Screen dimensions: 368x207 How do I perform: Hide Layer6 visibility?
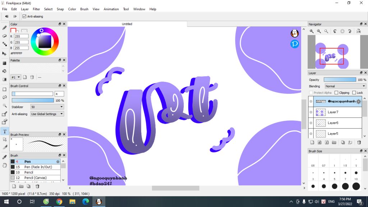311,123
